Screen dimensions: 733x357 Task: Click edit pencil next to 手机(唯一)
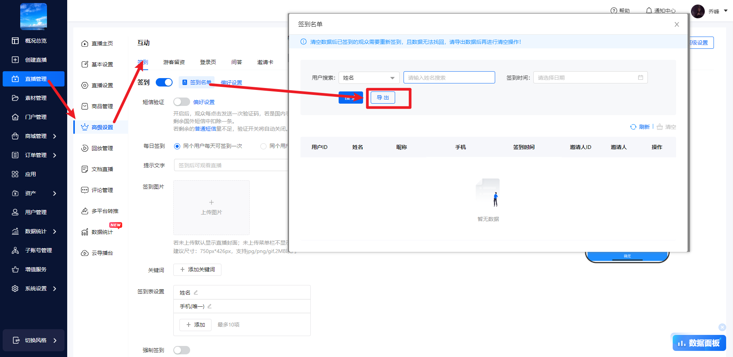pyautogui.click(x=210, y=306)
